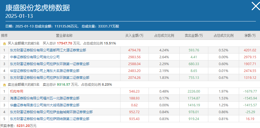Select buy amount 188.93
The height and width of the screenshot is (128, 260).
click(x=134, y=98)
